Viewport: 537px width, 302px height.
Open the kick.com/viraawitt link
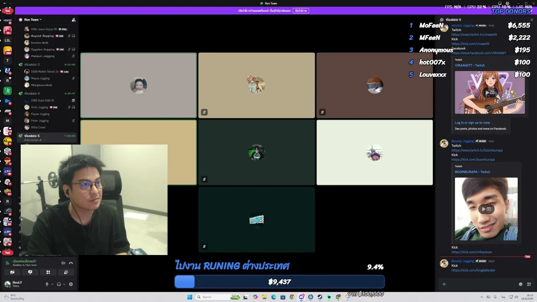click(x=470, y=44)
